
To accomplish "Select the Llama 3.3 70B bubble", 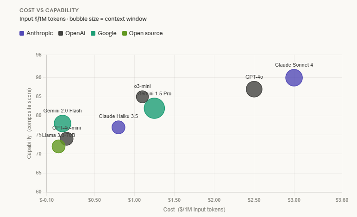I will click(58, 147).
